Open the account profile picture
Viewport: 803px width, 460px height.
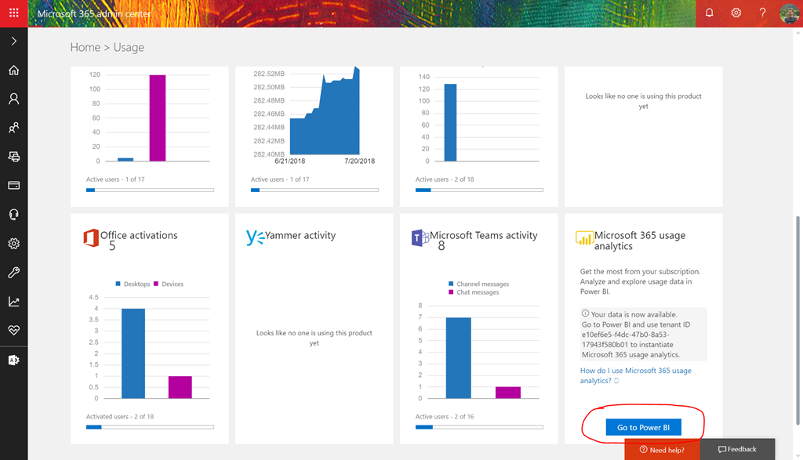[x=789, y=13]
